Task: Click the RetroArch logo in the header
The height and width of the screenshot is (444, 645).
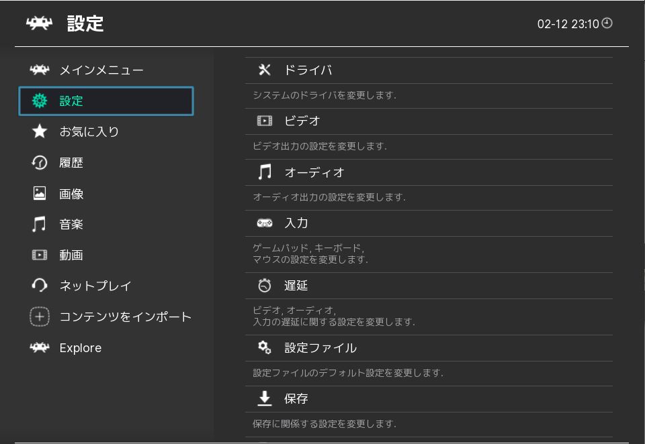Action: pos(39,23)
